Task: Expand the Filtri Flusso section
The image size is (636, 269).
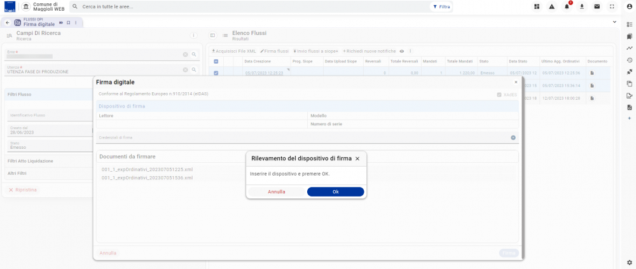Action: pos(50,94)
